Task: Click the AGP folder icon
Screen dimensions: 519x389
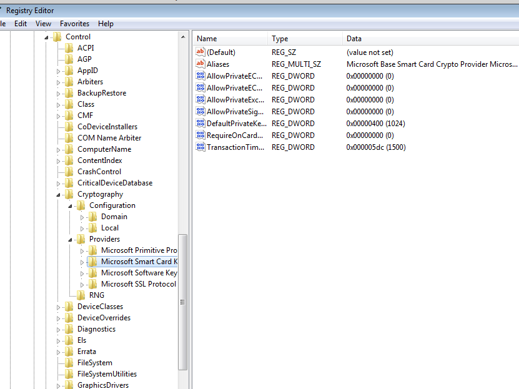Action: [x=69, y=59]
